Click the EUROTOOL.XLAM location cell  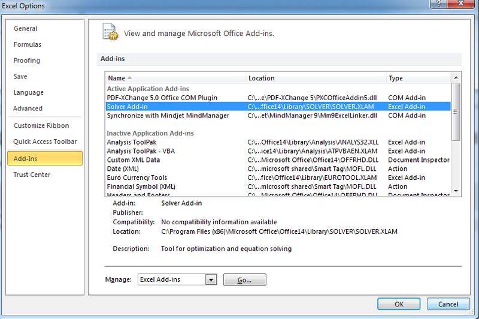click(312, 177)
